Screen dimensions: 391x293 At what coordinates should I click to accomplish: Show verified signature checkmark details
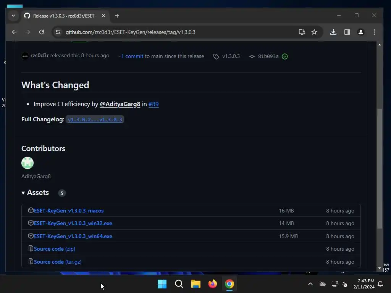coord(285,56)
